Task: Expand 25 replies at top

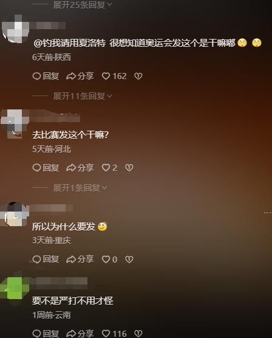Action: (83, 5)
